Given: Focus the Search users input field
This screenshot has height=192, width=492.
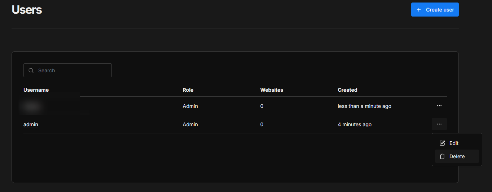Looking at the screenshot, I should pos(72,70).
